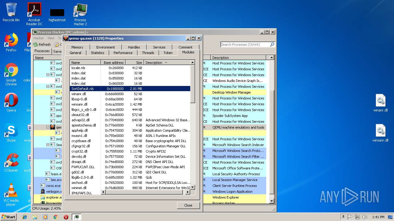Switch to the Performance tab

click(123, 53)
